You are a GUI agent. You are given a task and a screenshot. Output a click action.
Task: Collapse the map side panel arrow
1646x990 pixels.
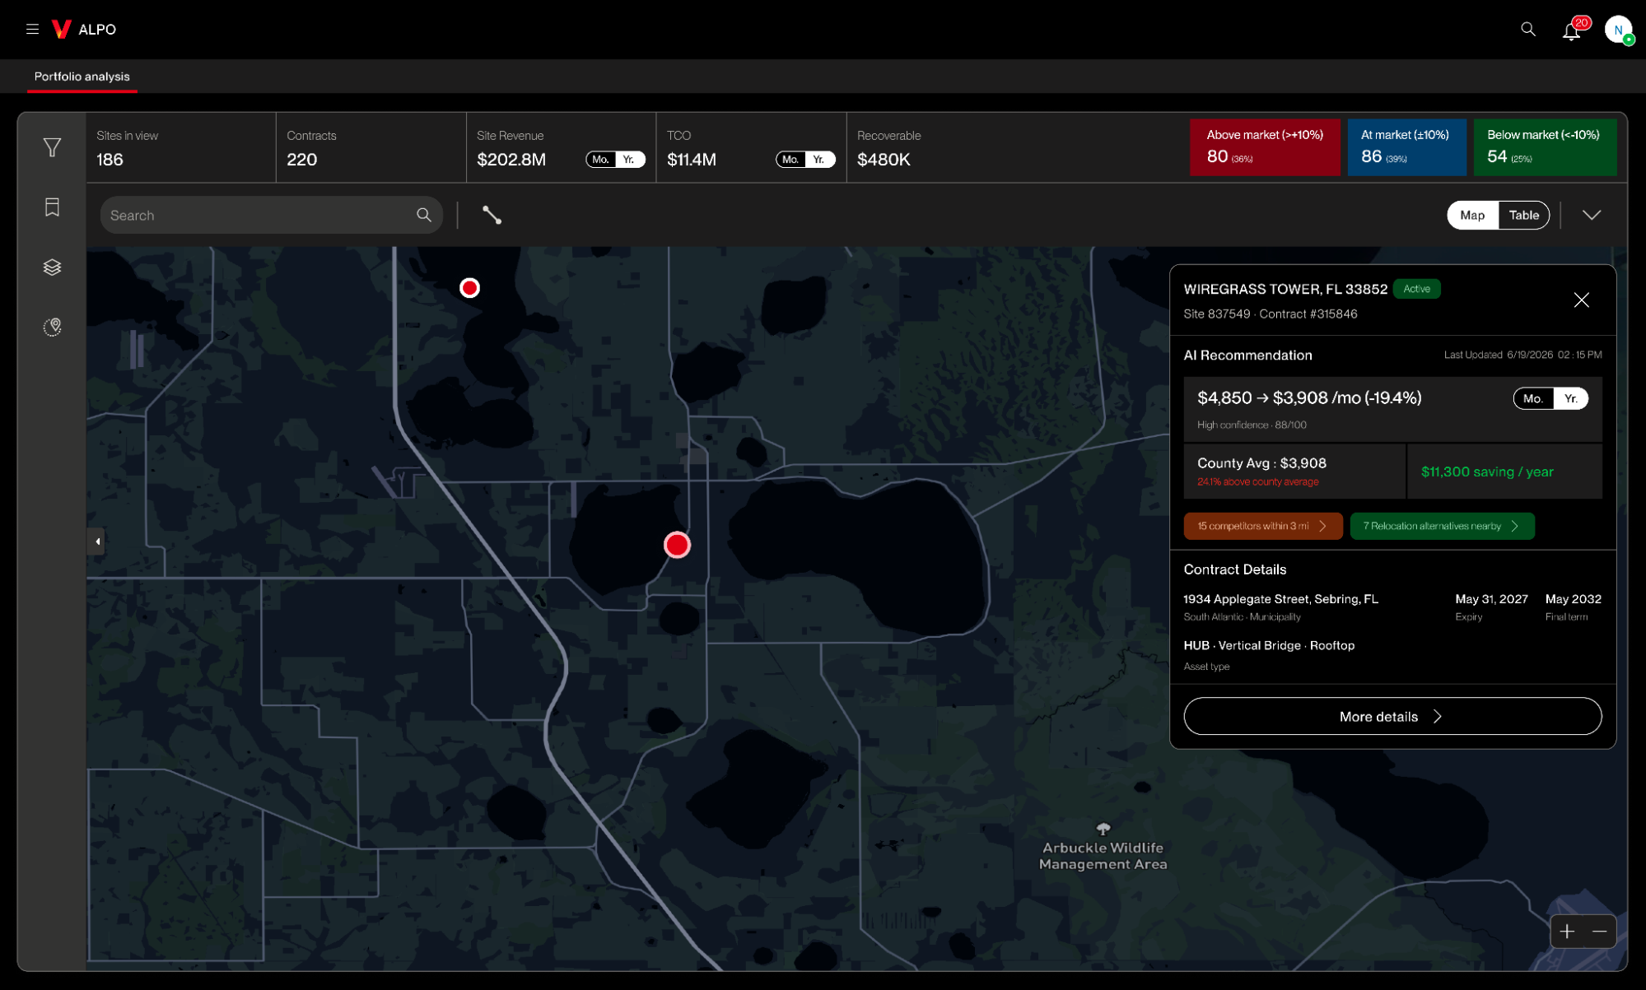[x=97, y=541]
